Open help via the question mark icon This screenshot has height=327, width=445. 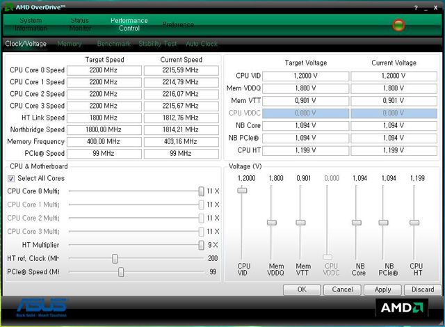click(416, 8)
